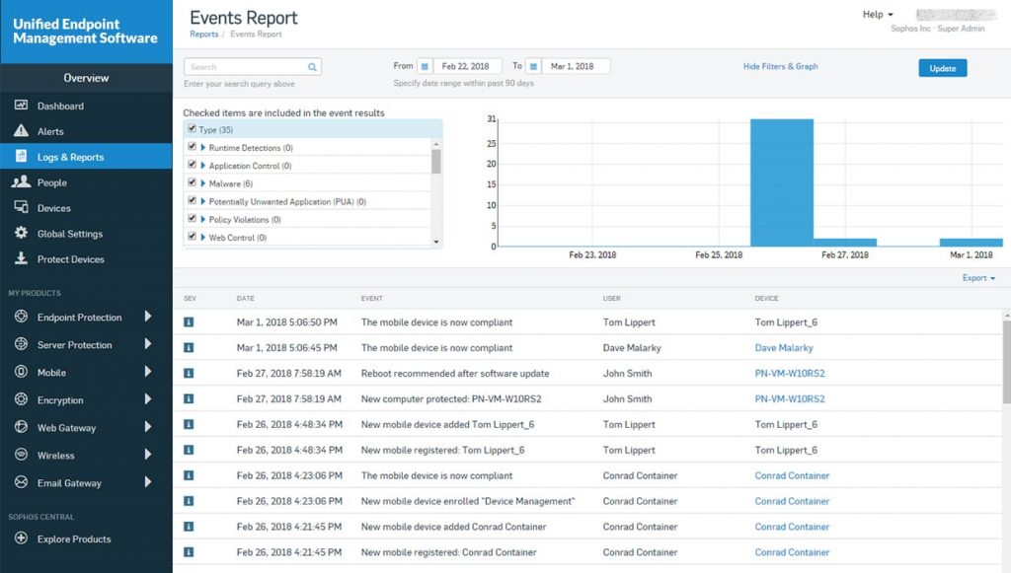Uncheck the Policy Violations filter
This screenshot has height=573, width=1011.
(x=192, y=219)
